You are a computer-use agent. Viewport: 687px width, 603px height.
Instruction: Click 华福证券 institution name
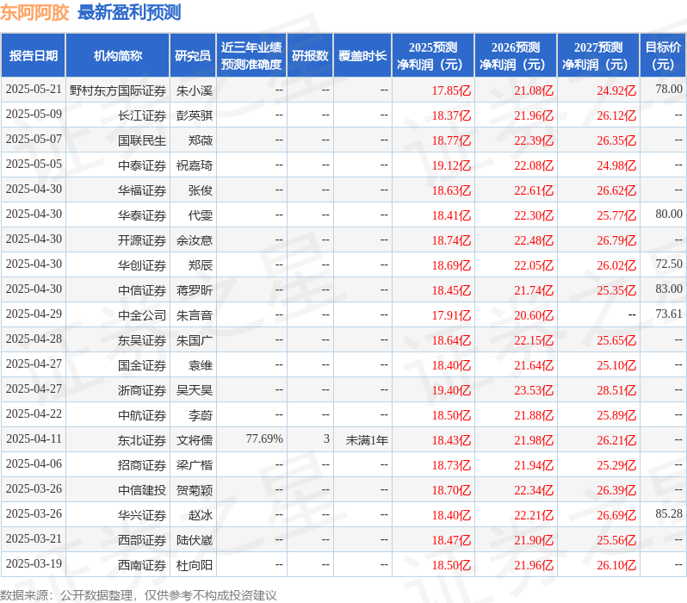[x=141, y=190]
